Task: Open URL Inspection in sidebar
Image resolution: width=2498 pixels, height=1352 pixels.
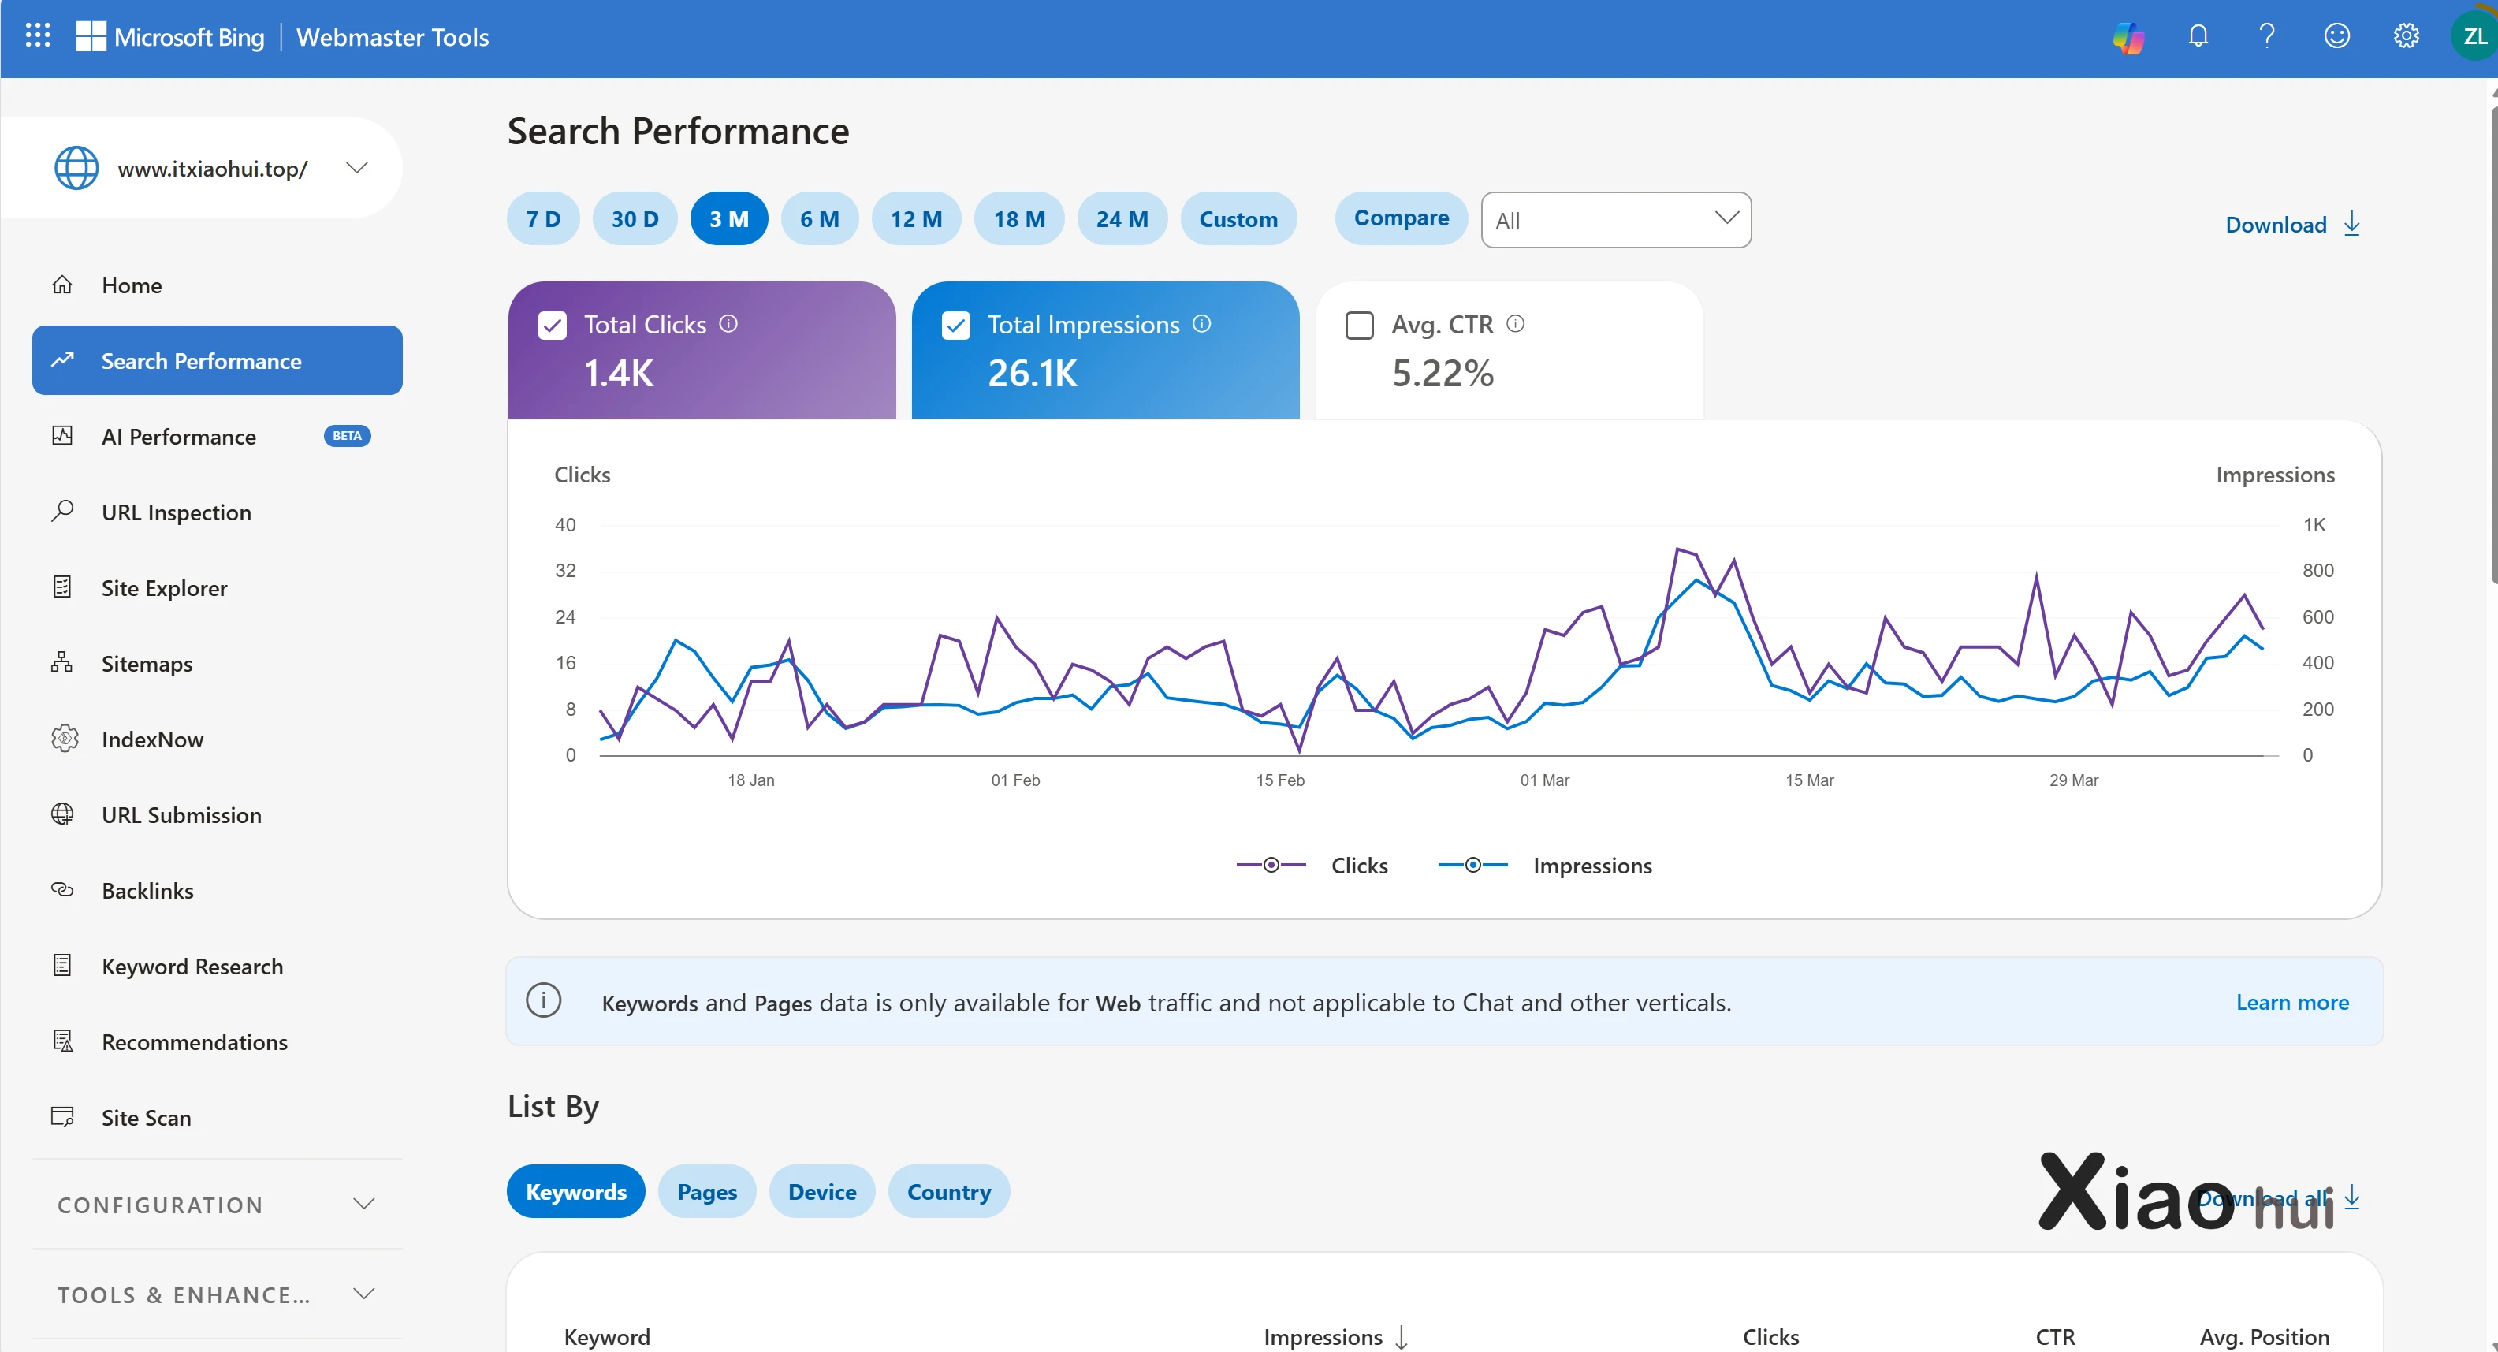Action: point(176,512)
